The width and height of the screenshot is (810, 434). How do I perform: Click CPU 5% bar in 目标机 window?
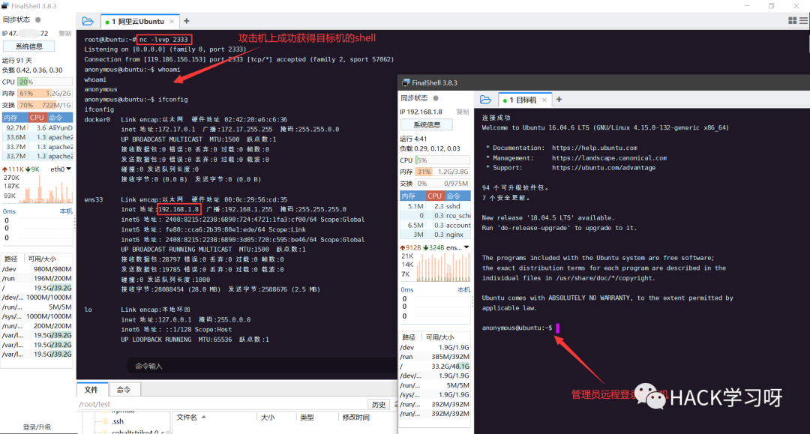pos(442,160)
